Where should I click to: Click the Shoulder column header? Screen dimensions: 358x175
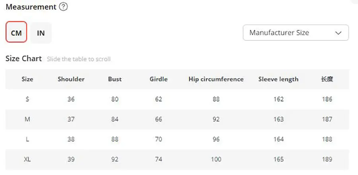coord(71,79)
